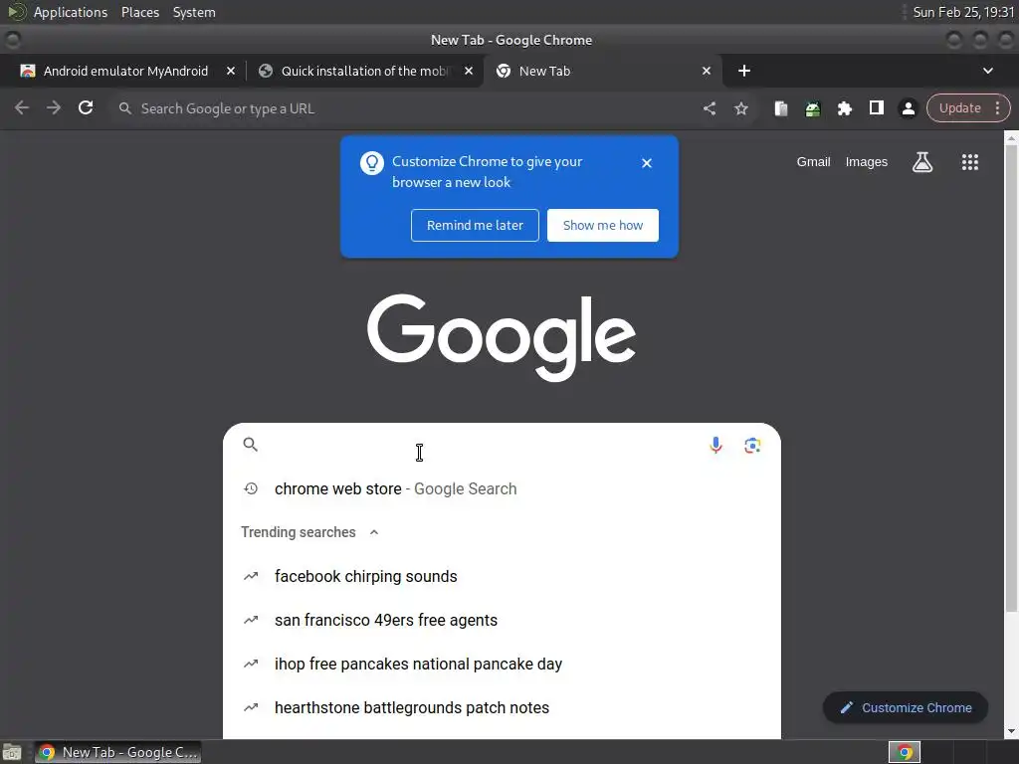This screenshot has width=1019, height=764.
Task: Open the green Android extension icon
Action: tap(813, 108)
